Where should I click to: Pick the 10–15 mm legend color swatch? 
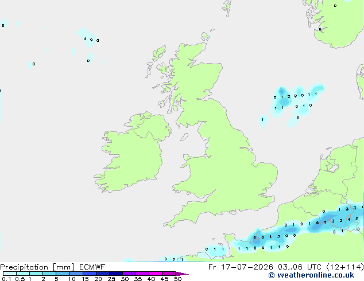click(76, 274)
